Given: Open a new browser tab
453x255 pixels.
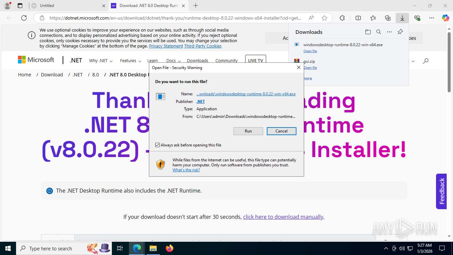Looking at the screenshot, I should [196, 6].
